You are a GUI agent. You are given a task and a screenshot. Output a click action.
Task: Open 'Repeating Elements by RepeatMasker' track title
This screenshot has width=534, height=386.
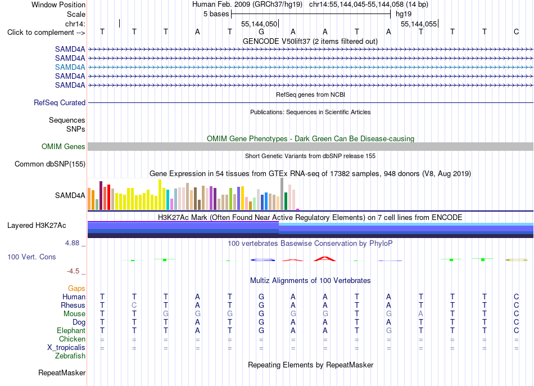[310, 365]
